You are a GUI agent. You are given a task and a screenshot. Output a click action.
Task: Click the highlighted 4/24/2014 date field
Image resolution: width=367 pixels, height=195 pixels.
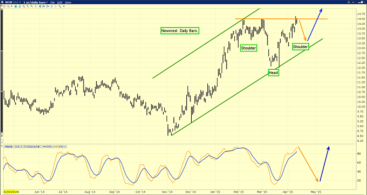click(11, 190)
